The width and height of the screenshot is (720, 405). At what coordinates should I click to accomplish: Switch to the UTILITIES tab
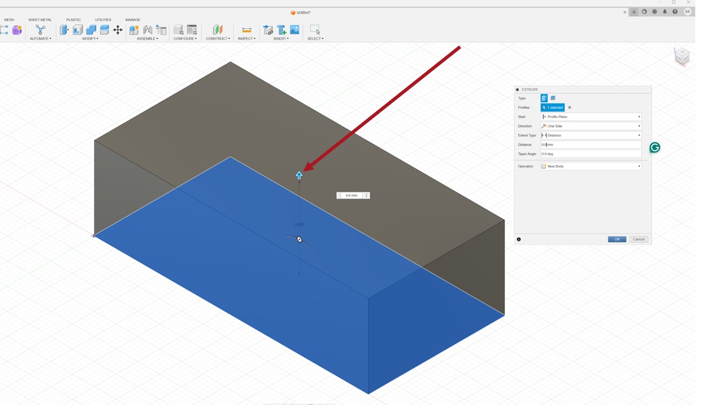point(103,20)
